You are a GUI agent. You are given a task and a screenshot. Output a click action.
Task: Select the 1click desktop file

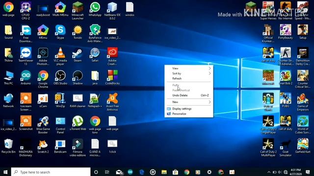[x=112, y=146]
